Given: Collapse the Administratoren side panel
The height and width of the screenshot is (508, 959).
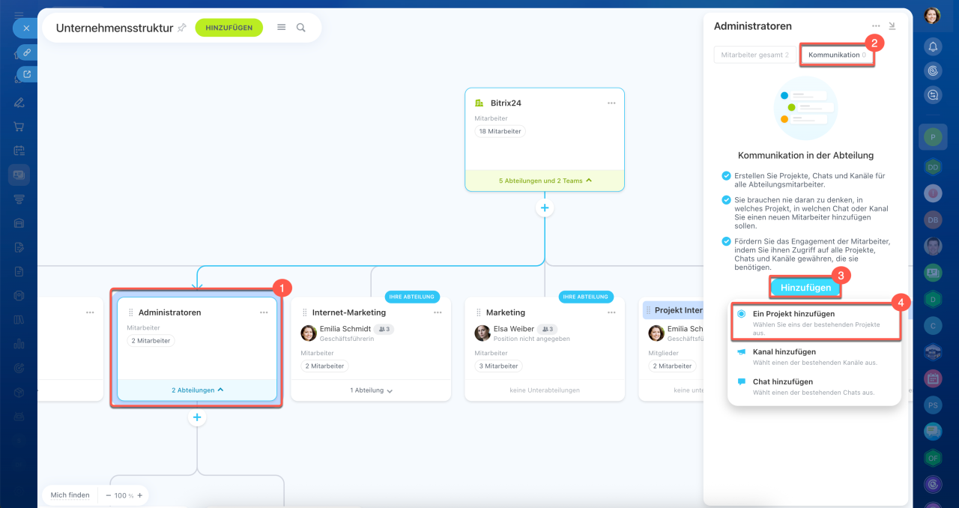Looking at the screenshot, I should tap(892, 25).
